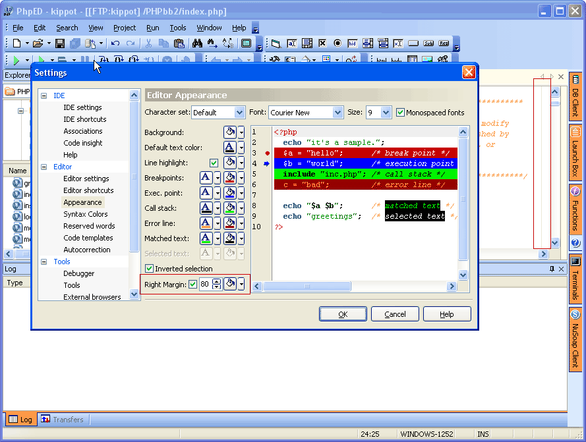This screenshot has height=442, width=586.
Task: Click the Help button in Settings dialog
Action: pyautogui.click(x=447, y=314)
